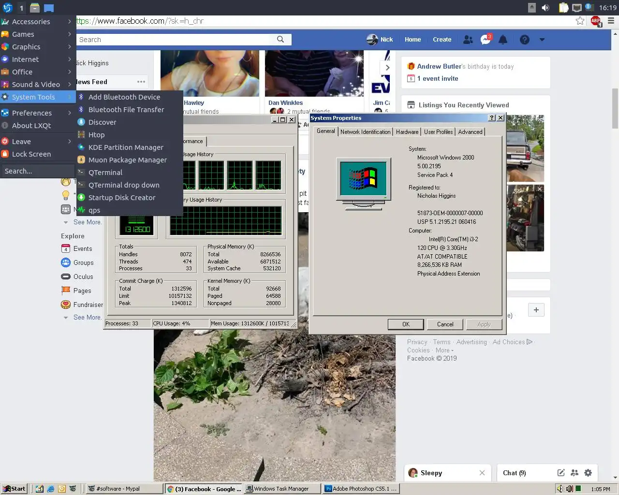Open Windows Task Manager taskbar button
Viewport: 619px width, 495px height.
pyautogui.click(x=281, y=489)
